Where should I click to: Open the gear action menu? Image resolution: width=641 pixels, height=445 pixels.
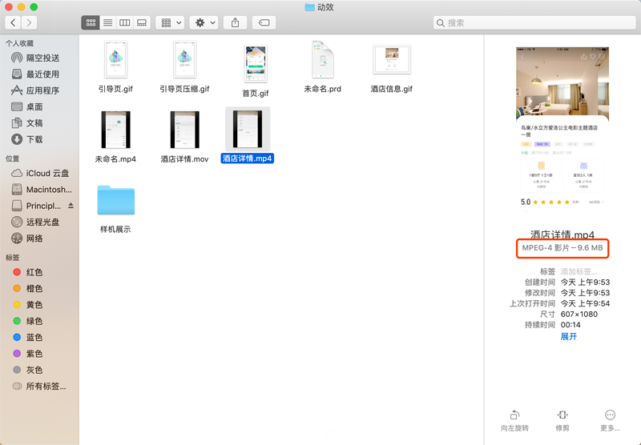204,23
